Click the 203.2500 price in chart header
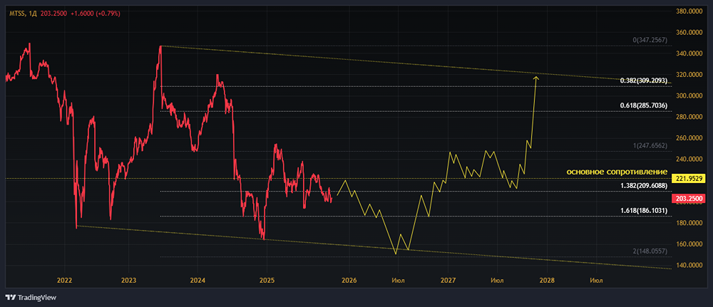The height and width of the screenshot is (307, 713). 53,14
